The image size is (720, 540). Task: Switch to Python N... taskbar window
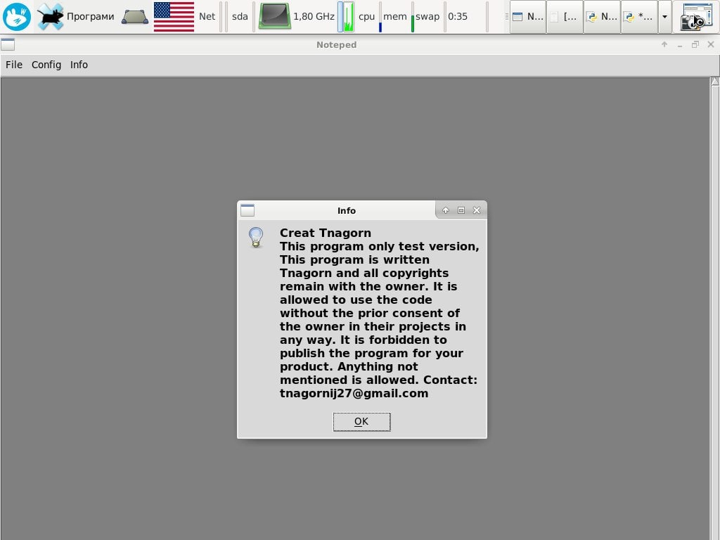pyautogui.click(x=603, y=17)
